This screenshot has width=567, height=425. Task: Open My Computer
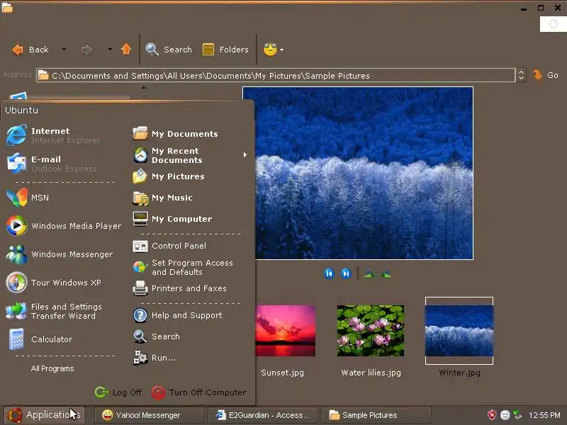click(x=172, y=219)
